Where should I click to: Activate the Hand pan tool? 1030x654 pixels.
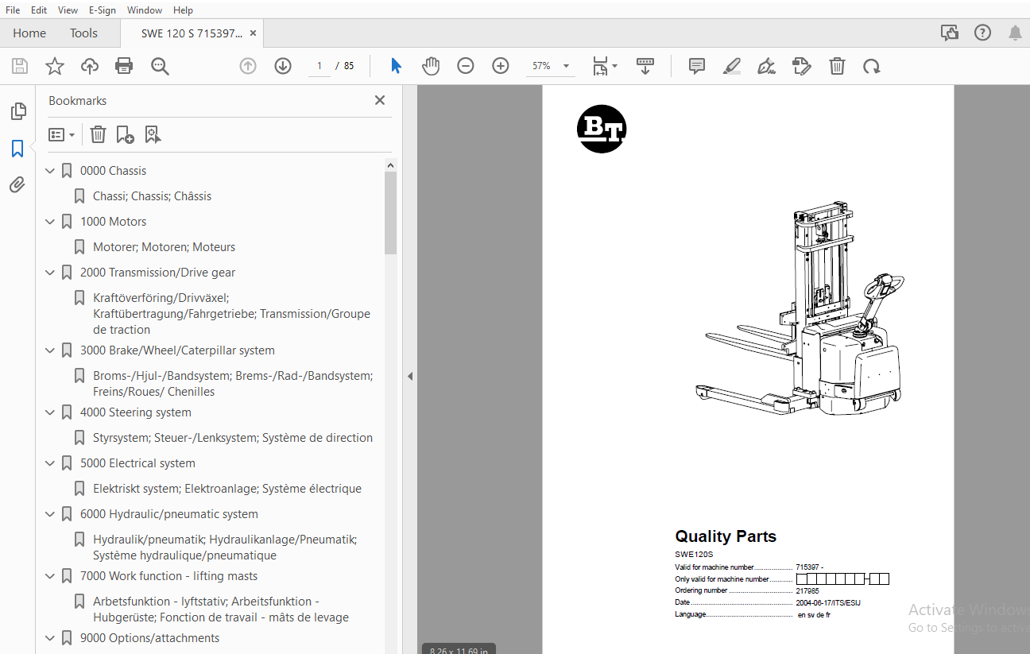[x=431, y=66]
